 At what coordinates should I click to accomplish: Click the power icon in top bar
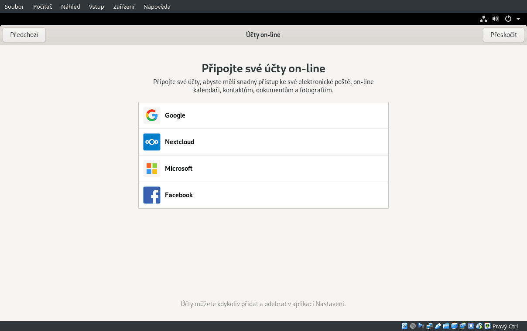point(508,19)
